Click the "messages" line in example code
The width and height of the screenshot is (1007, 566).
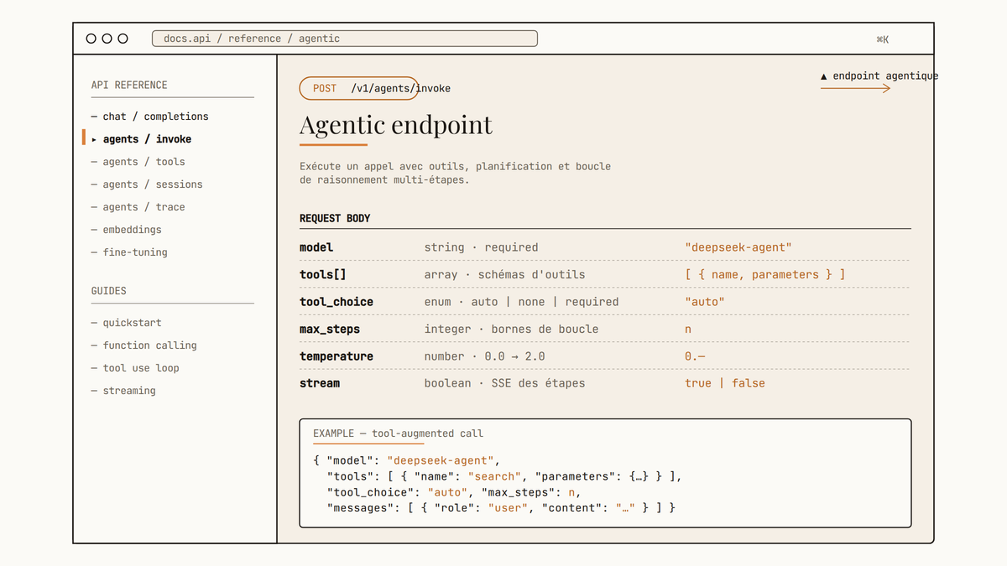click(501, 508)
